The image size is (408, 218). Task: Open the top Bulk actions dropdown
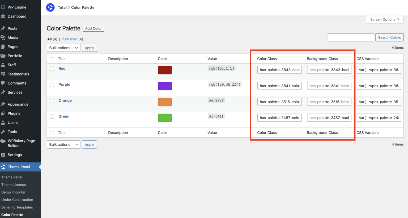click(x=63, y=48)
